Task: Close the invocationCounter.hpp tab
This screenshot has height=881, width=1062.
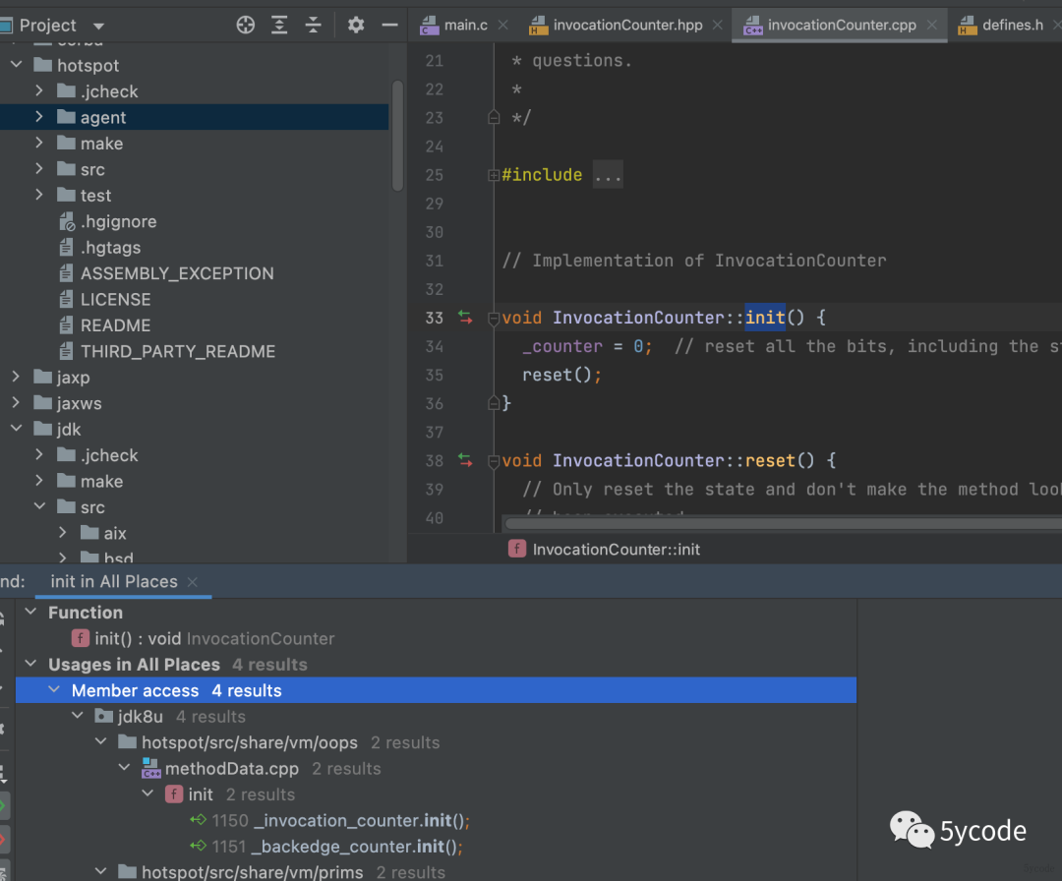Action: [717, 25]
